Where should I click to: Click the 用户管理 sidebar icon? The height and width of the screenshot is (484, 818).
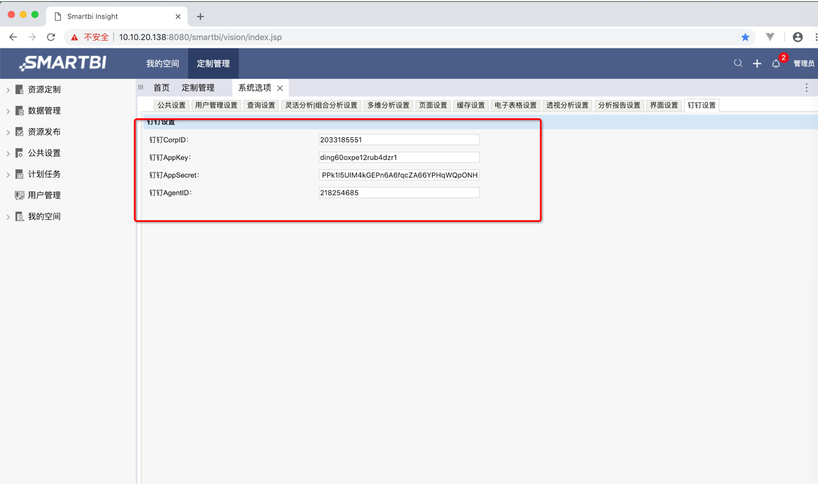tap(19, 195)
